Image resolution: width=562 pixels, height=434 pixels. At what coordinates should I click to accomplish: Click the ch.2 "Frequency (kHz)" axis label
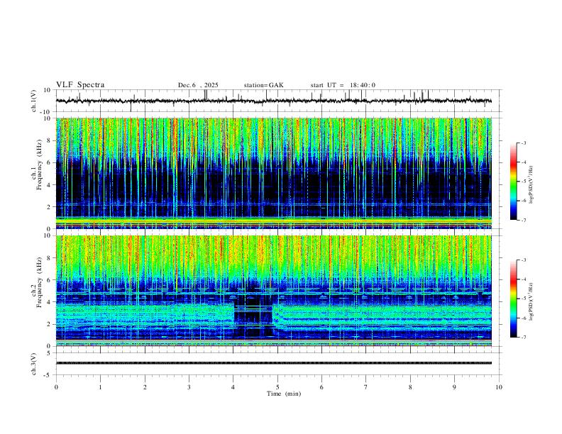pos(40,284)
